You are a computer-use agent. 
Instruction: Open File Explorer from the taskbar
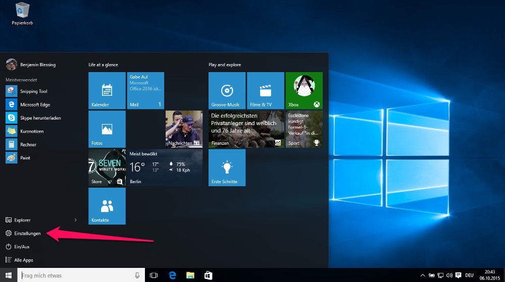tap(190, 275)
